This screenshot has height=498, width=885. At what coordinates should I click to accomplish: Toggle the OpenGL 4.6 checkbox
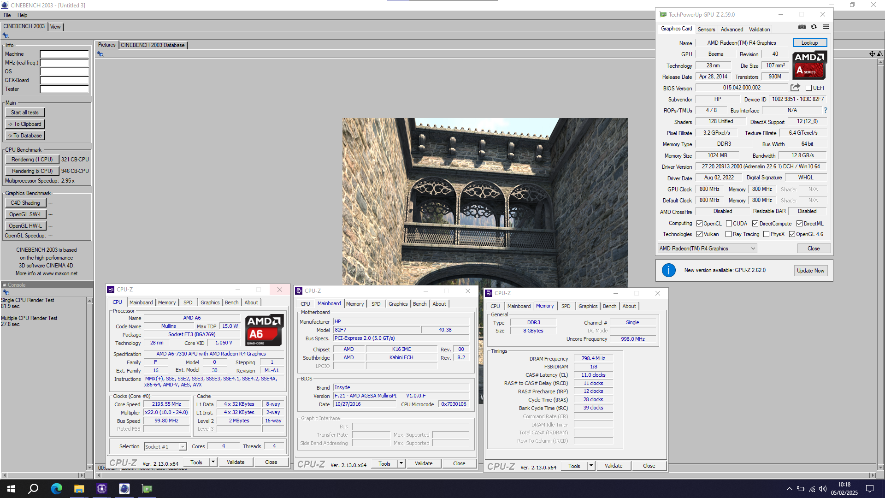(792, 234)
